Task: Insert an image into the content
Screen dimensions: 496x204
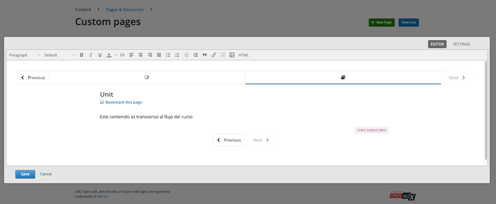Action: 232,55
